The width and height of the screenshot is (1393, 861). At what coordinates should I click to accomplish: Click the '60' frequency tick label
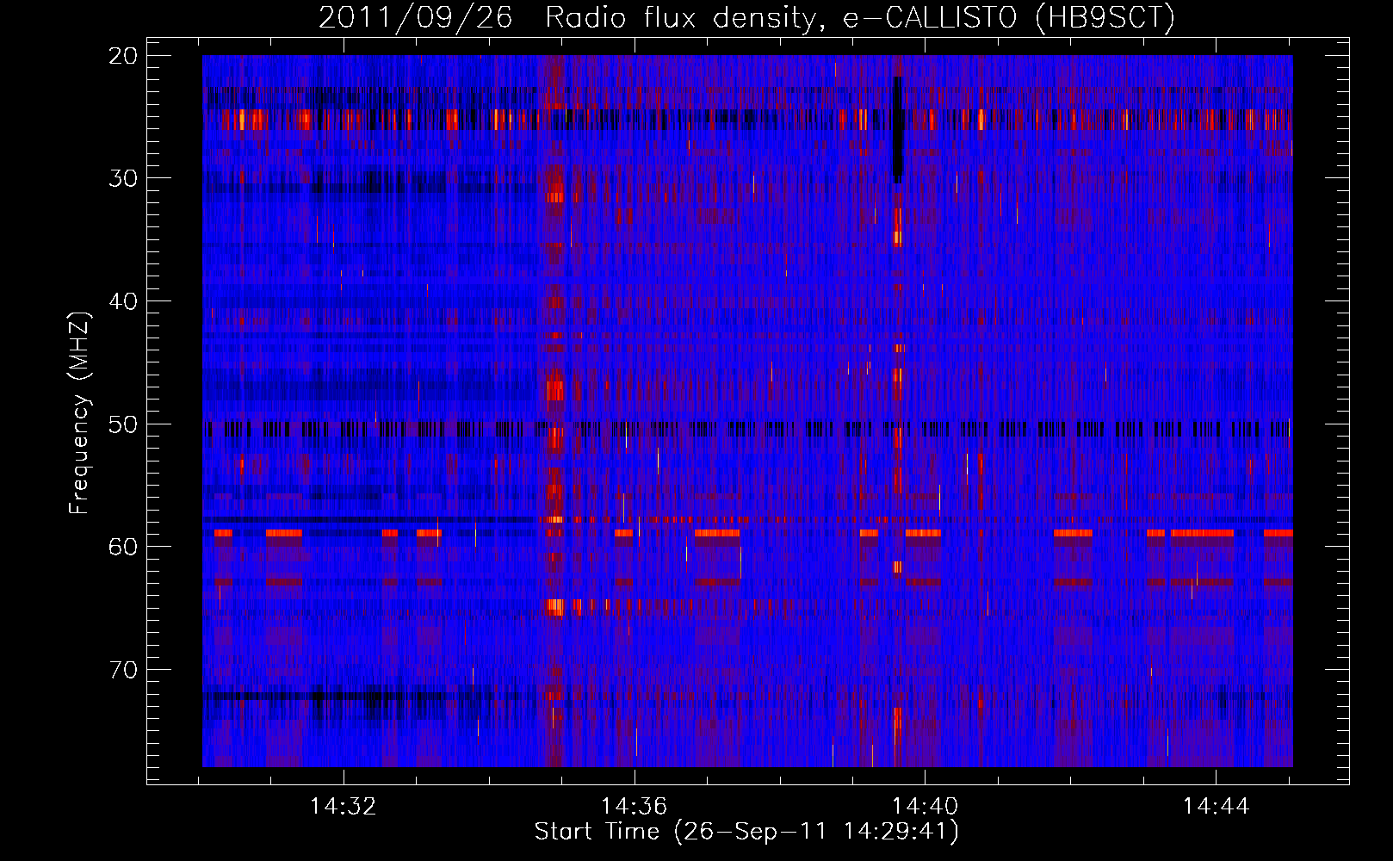(x=124, y=547)
